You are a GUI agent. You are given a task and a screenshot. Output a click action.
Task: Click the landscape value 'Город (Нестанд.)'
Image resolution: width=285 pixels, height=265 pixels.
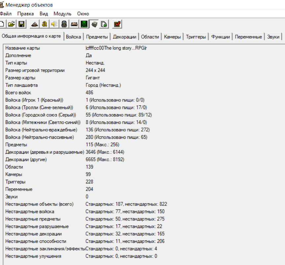[103, 85]
